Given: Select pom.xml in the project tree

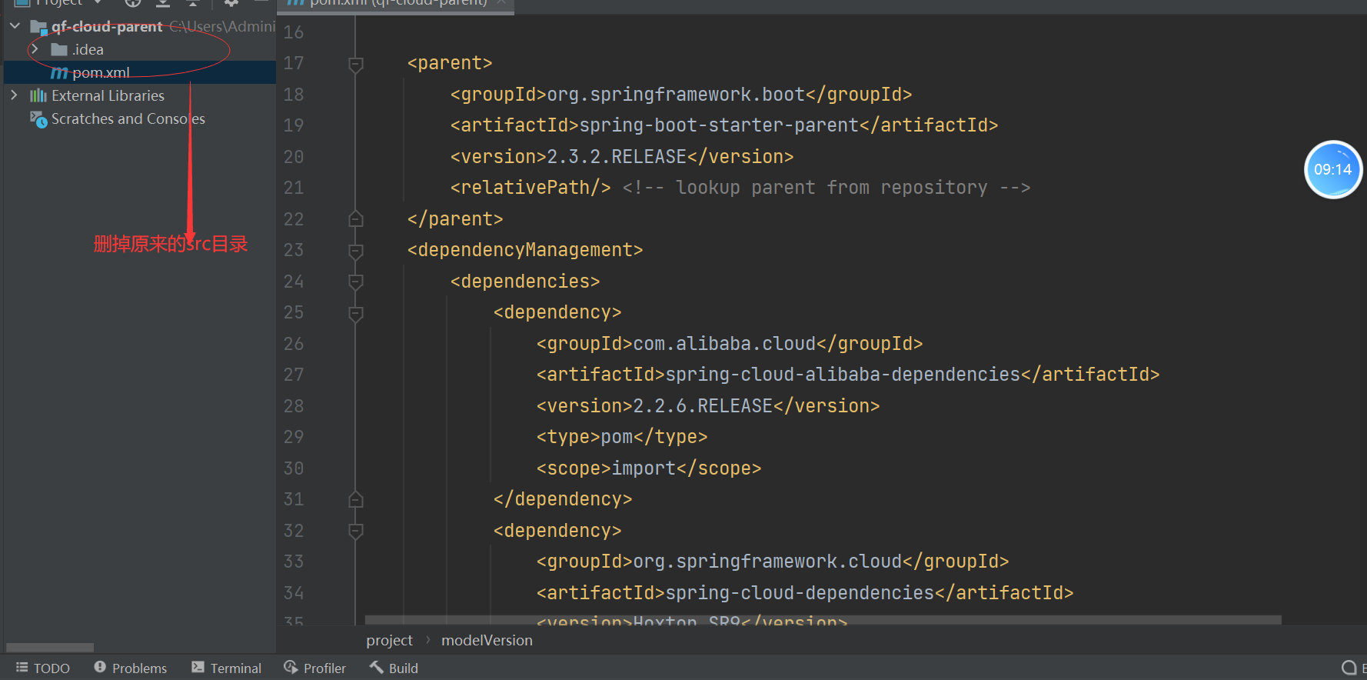Looking at the screenshot, I should [x=100, y=72].
